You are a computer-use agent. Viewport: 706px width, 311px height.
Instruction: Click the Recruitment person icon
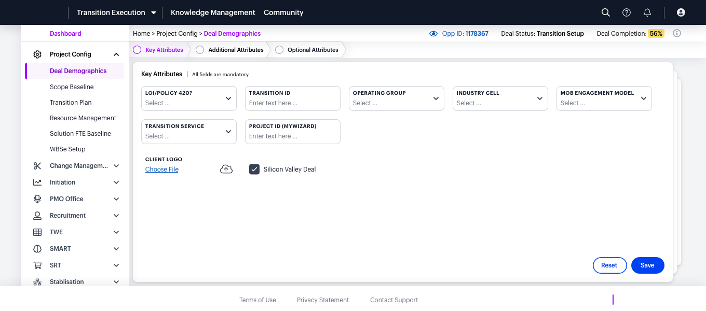[37, 216]
